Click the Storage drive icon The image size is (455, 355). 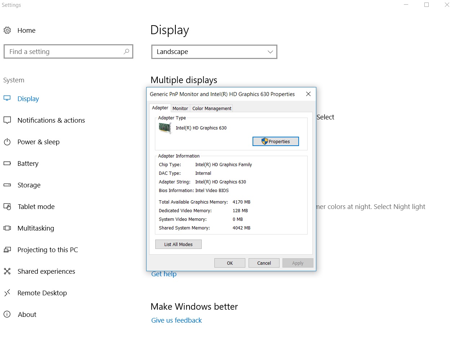click(7, 185)
